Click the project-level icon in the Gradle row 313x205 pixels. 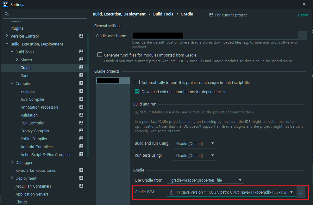point(81,67)
